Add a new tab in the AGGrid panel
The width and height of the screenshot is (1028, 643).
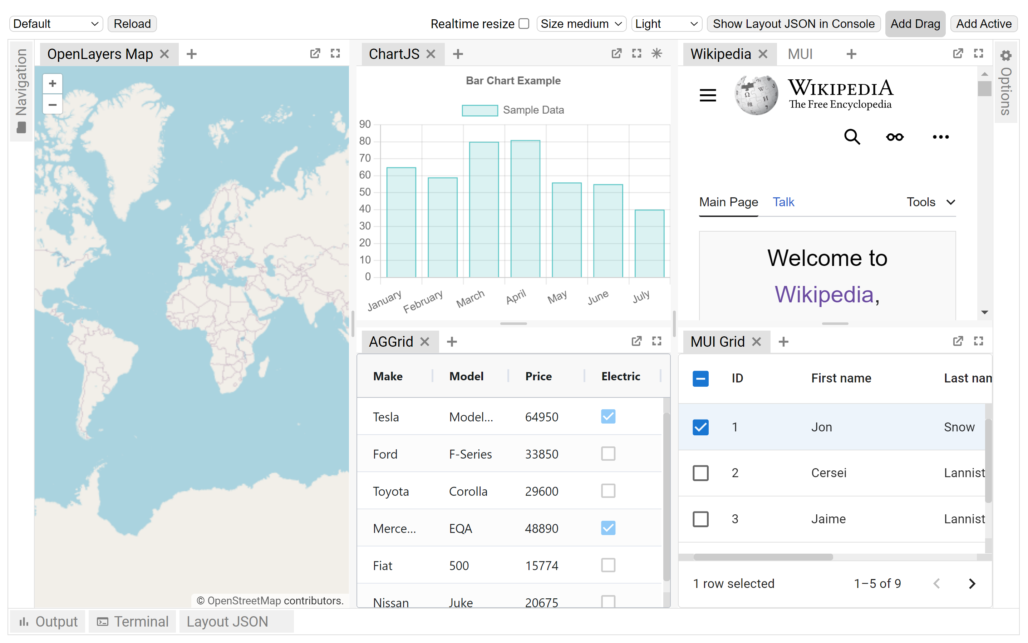452,341
